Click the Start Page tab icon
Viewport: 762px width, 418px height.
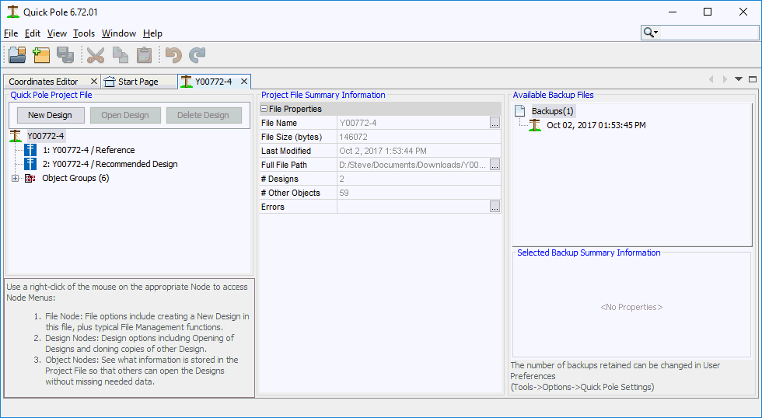pyautogui.click(x=110, y=82)
